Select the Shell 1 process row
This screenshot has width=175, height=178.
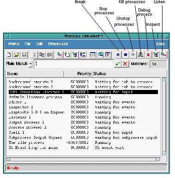tap(83, 132)
